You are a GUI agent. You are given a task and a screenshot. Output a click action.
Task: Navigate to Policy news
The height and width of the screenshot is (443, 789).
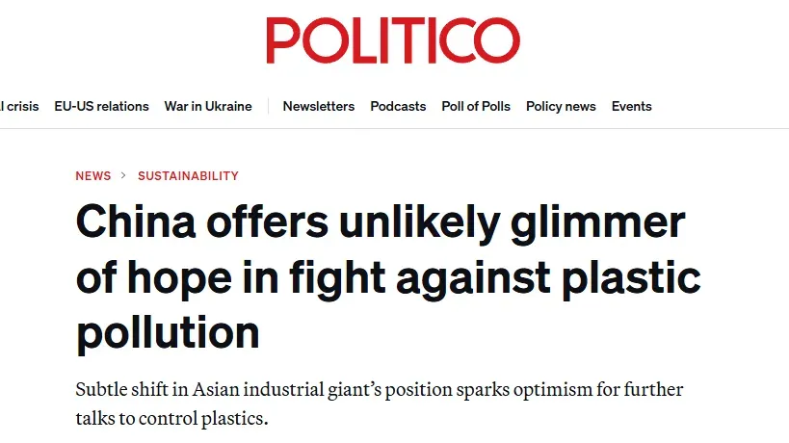click(x=561, y=106)
